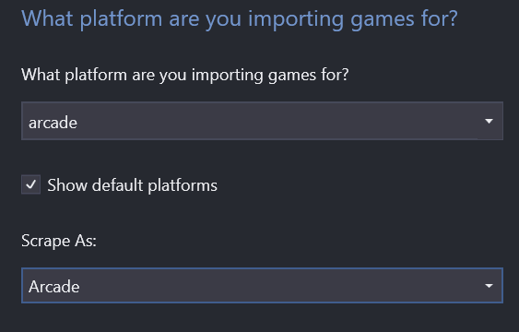Click the "Scrape As:" label

(59, 241)
